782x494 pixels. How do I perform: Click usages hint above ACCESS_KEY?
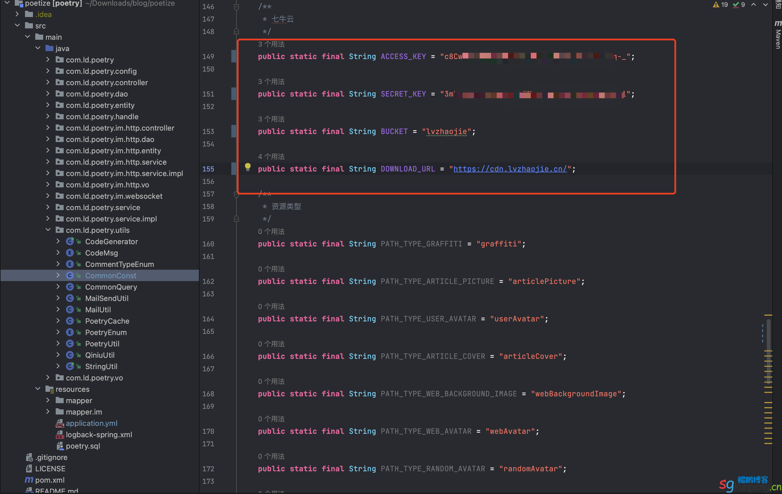(271, 44)
